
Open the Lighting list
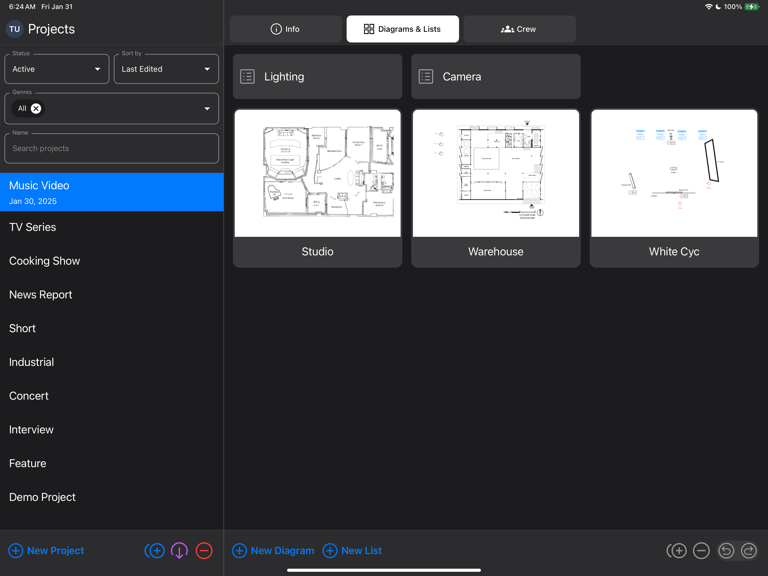pyautogui.click(x=318, y=76)
